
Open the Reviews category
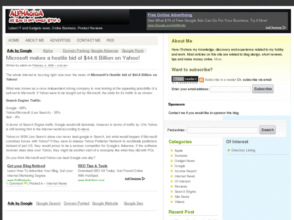pos(181,186)
